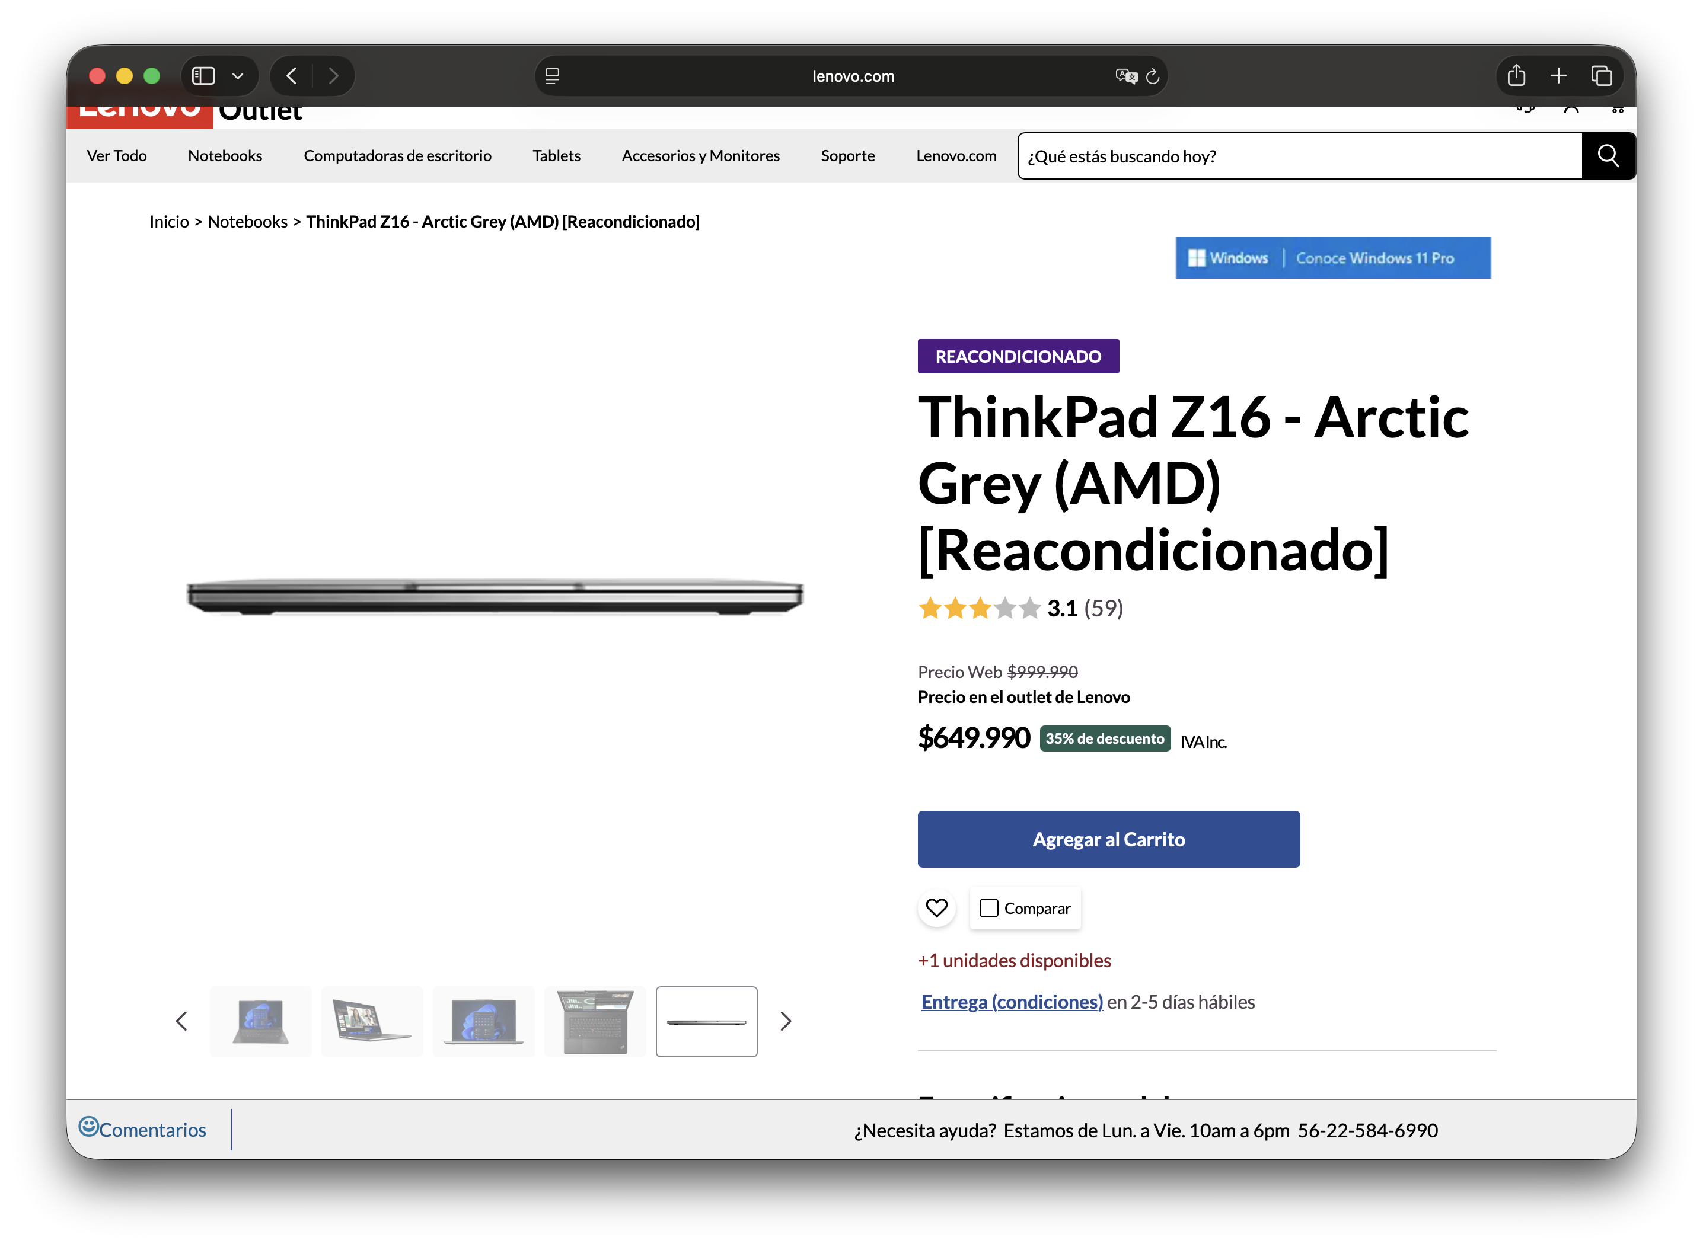Click the search input field
This screenshot has height=1247, width=1703.
1299,156
